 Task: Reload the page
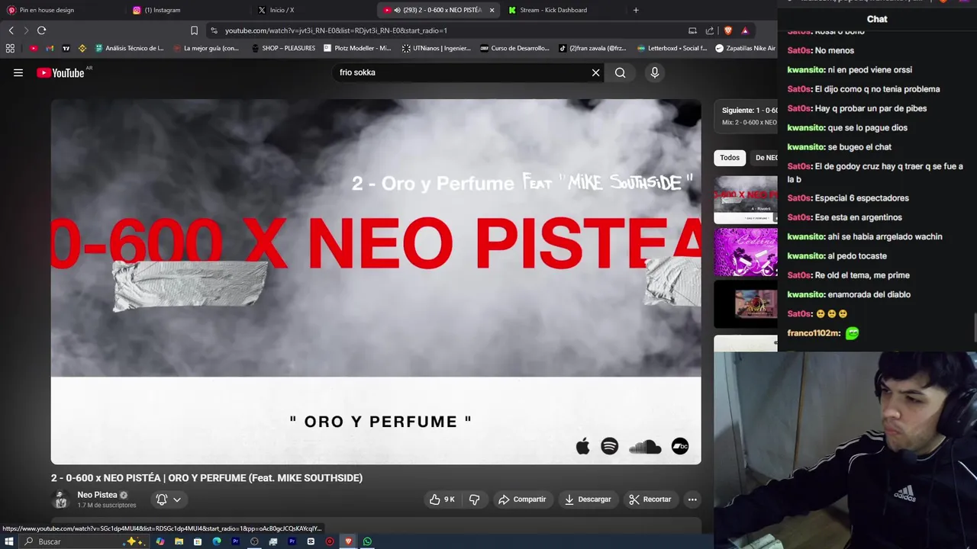pyautogui.click(x=41, y=30)
